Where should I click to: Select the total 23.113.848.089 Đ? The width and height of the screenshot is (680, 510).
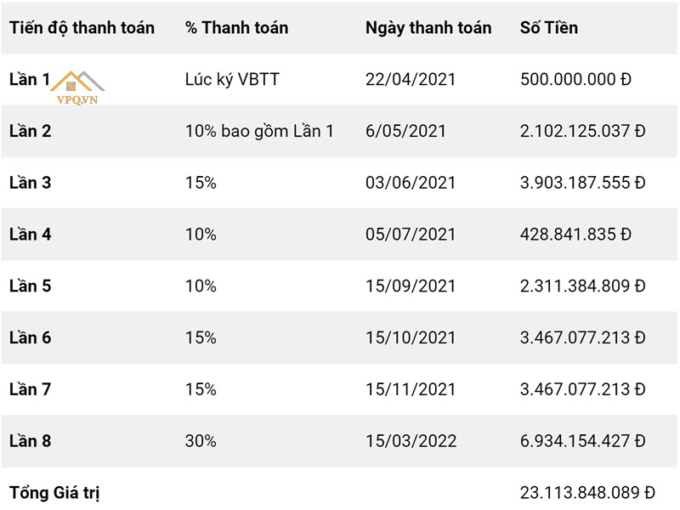pos(587,492)
